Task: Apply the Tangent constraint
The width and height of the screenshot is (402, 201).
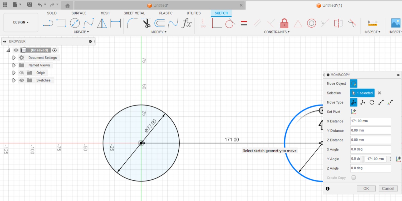Action: tap(230, 23)
